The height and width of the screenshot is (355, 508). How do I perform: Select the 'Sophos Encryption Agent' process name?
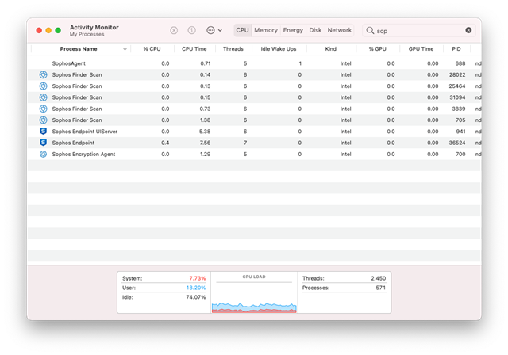[x=83, y=154]
